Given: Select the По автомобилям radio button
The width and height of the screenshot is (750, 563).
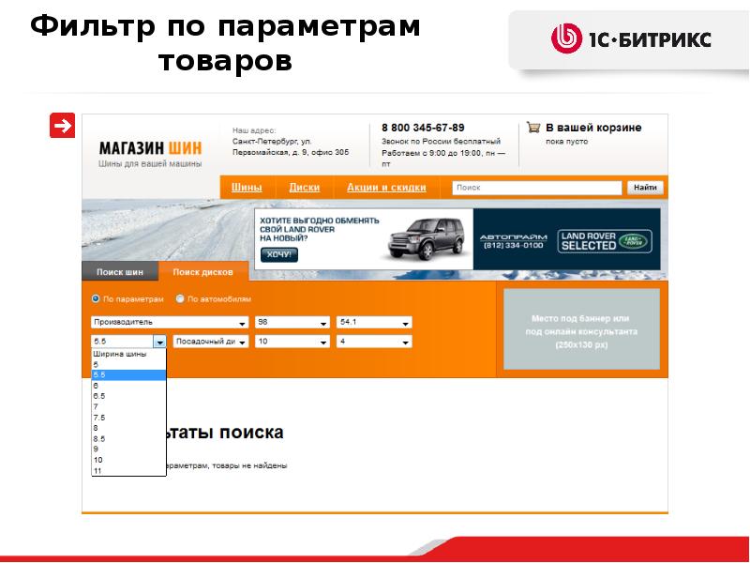Looking at the screenshot, I should [180, 298].
